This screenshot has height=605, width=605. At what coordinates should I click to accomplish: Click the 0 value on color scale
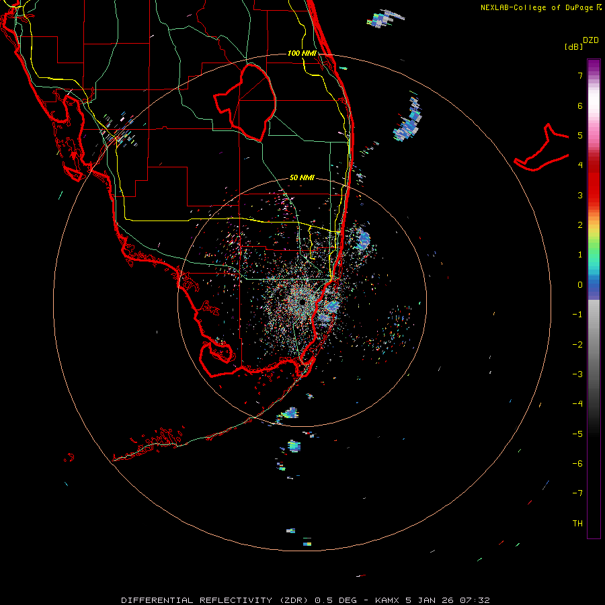(580, 285)
